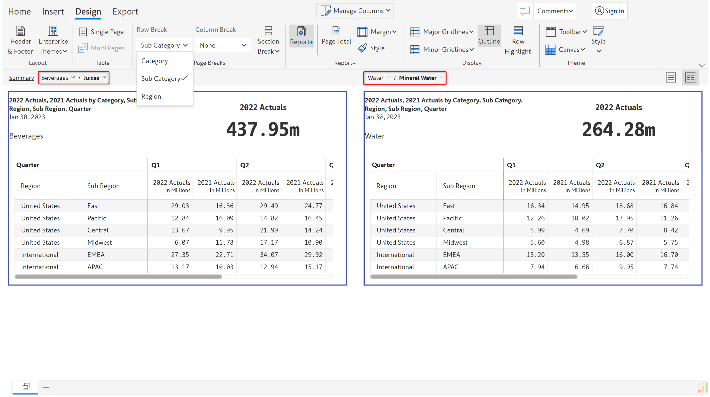Add a new sheet with the plus button
The image size is (710, 397).
coord(46,387)
